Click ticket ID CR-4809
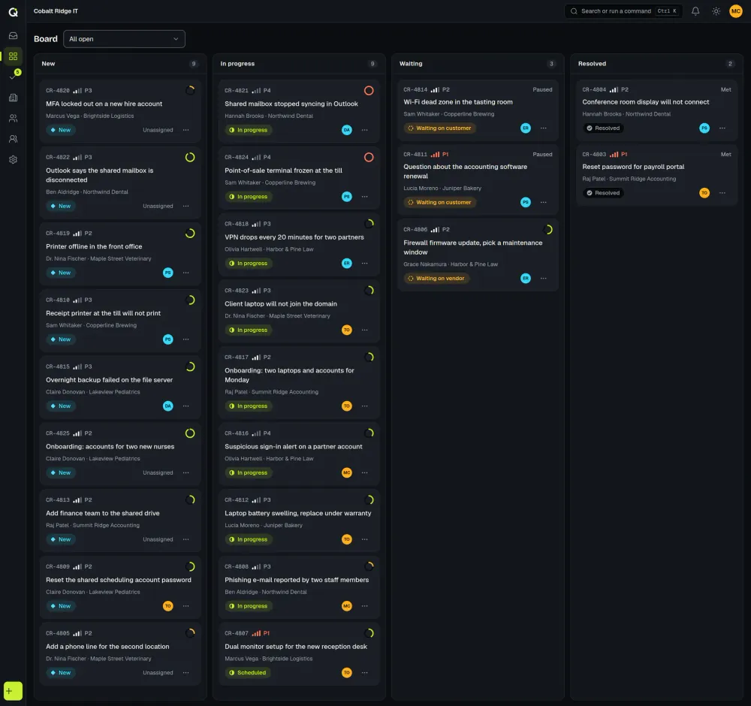This screenshot has width=751, height=706. (58, 566)
